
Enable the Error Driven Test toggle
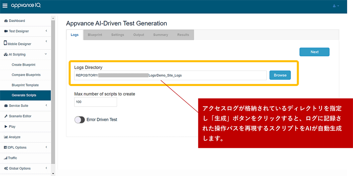pos(80,120)
